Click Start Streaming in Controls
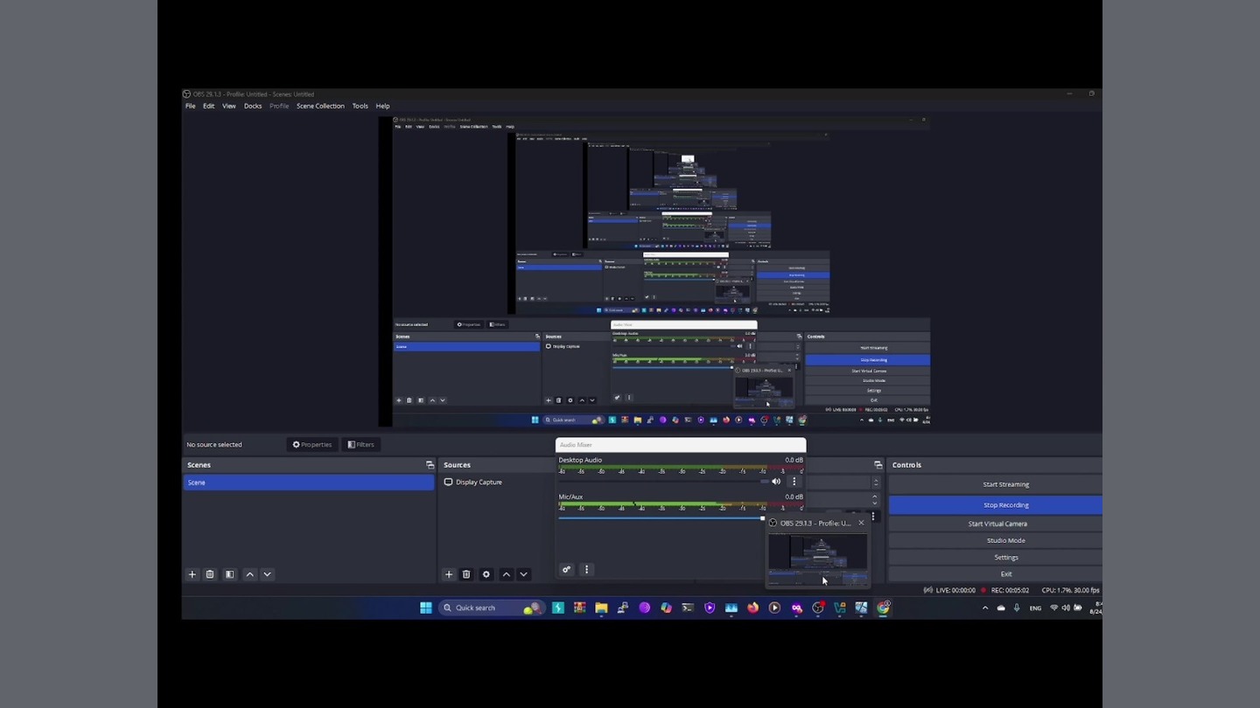The width and height of the screenshot is (1260, 708). pos(996,484)
